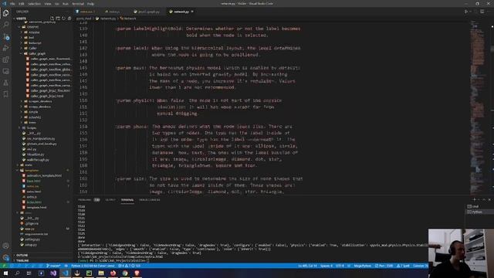This screenshot has width=494, height=278.
Task: Open the View menu
Action: [x=48, y=4]
